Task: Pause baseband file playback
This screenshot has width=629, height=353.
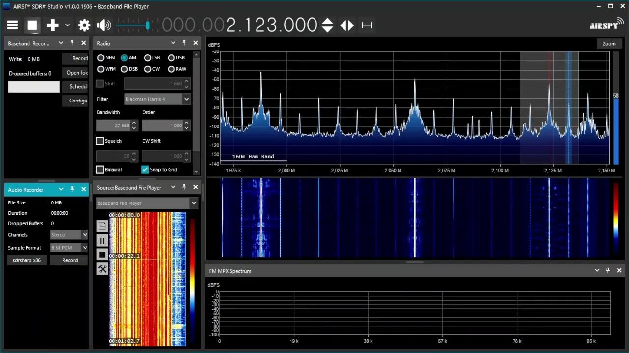Action: (x=102, y=240)
